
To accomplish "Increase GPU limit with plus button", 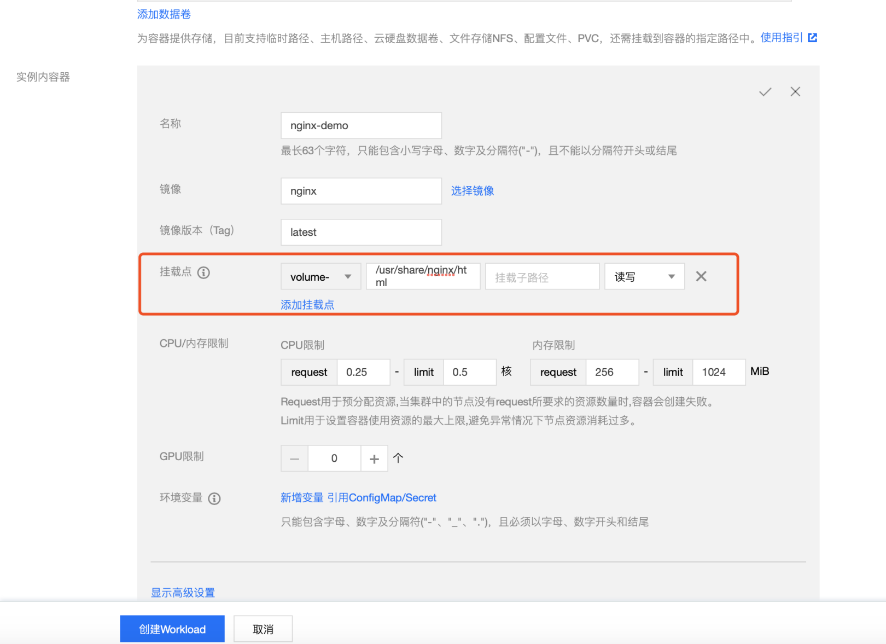I will (x=374, y=459).
